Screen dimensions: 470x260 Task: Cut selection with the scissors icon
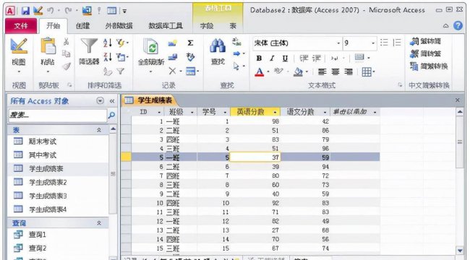[67, 42]
